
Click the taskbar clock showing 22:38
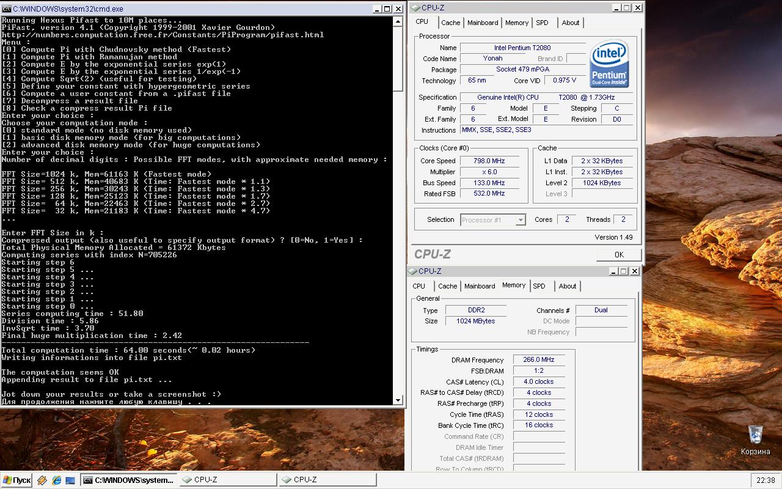(x=766, y=480)
